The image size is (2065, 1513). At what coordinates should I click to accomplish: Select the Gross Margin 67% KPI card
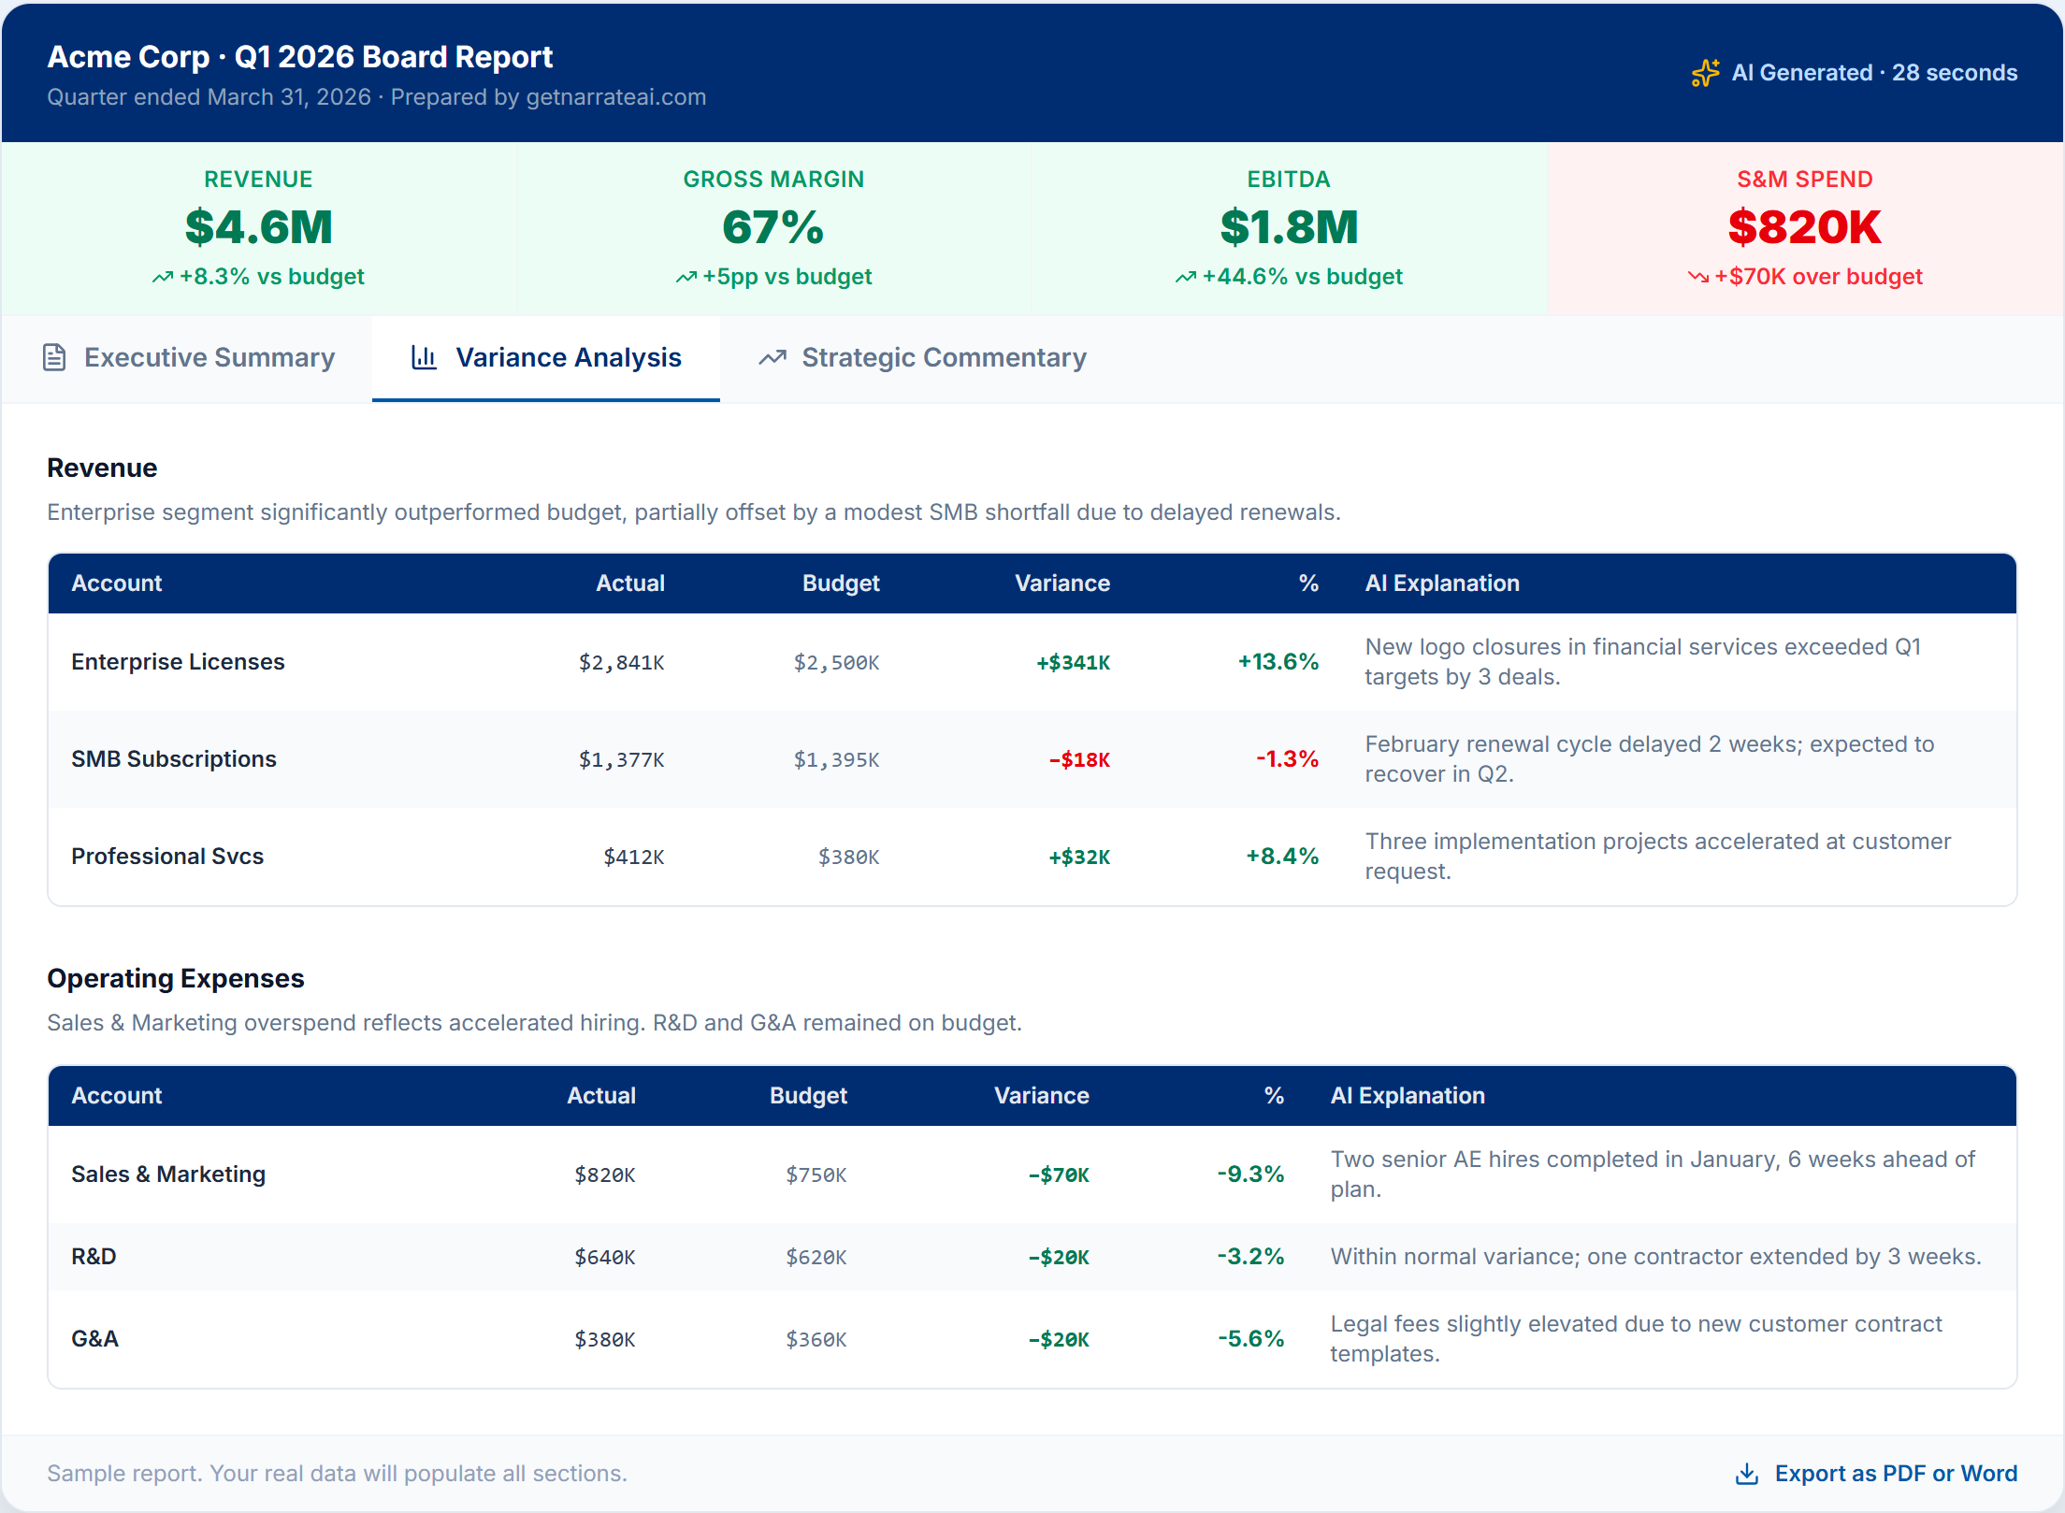click(x=774, y=229)
